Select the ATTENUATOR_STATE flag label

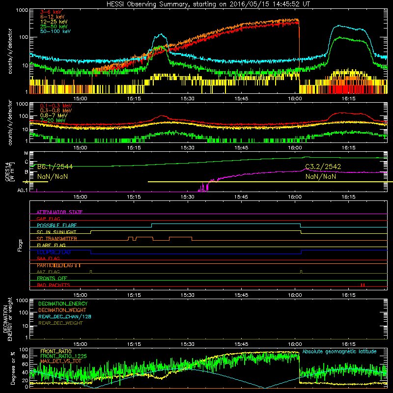coord(59,212)
